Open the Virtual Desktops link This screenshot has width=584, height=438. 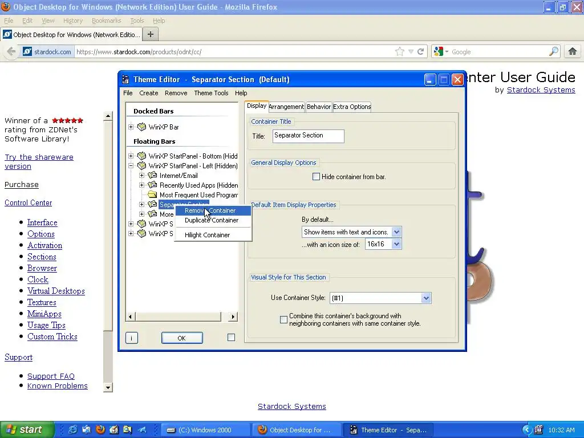56,291
